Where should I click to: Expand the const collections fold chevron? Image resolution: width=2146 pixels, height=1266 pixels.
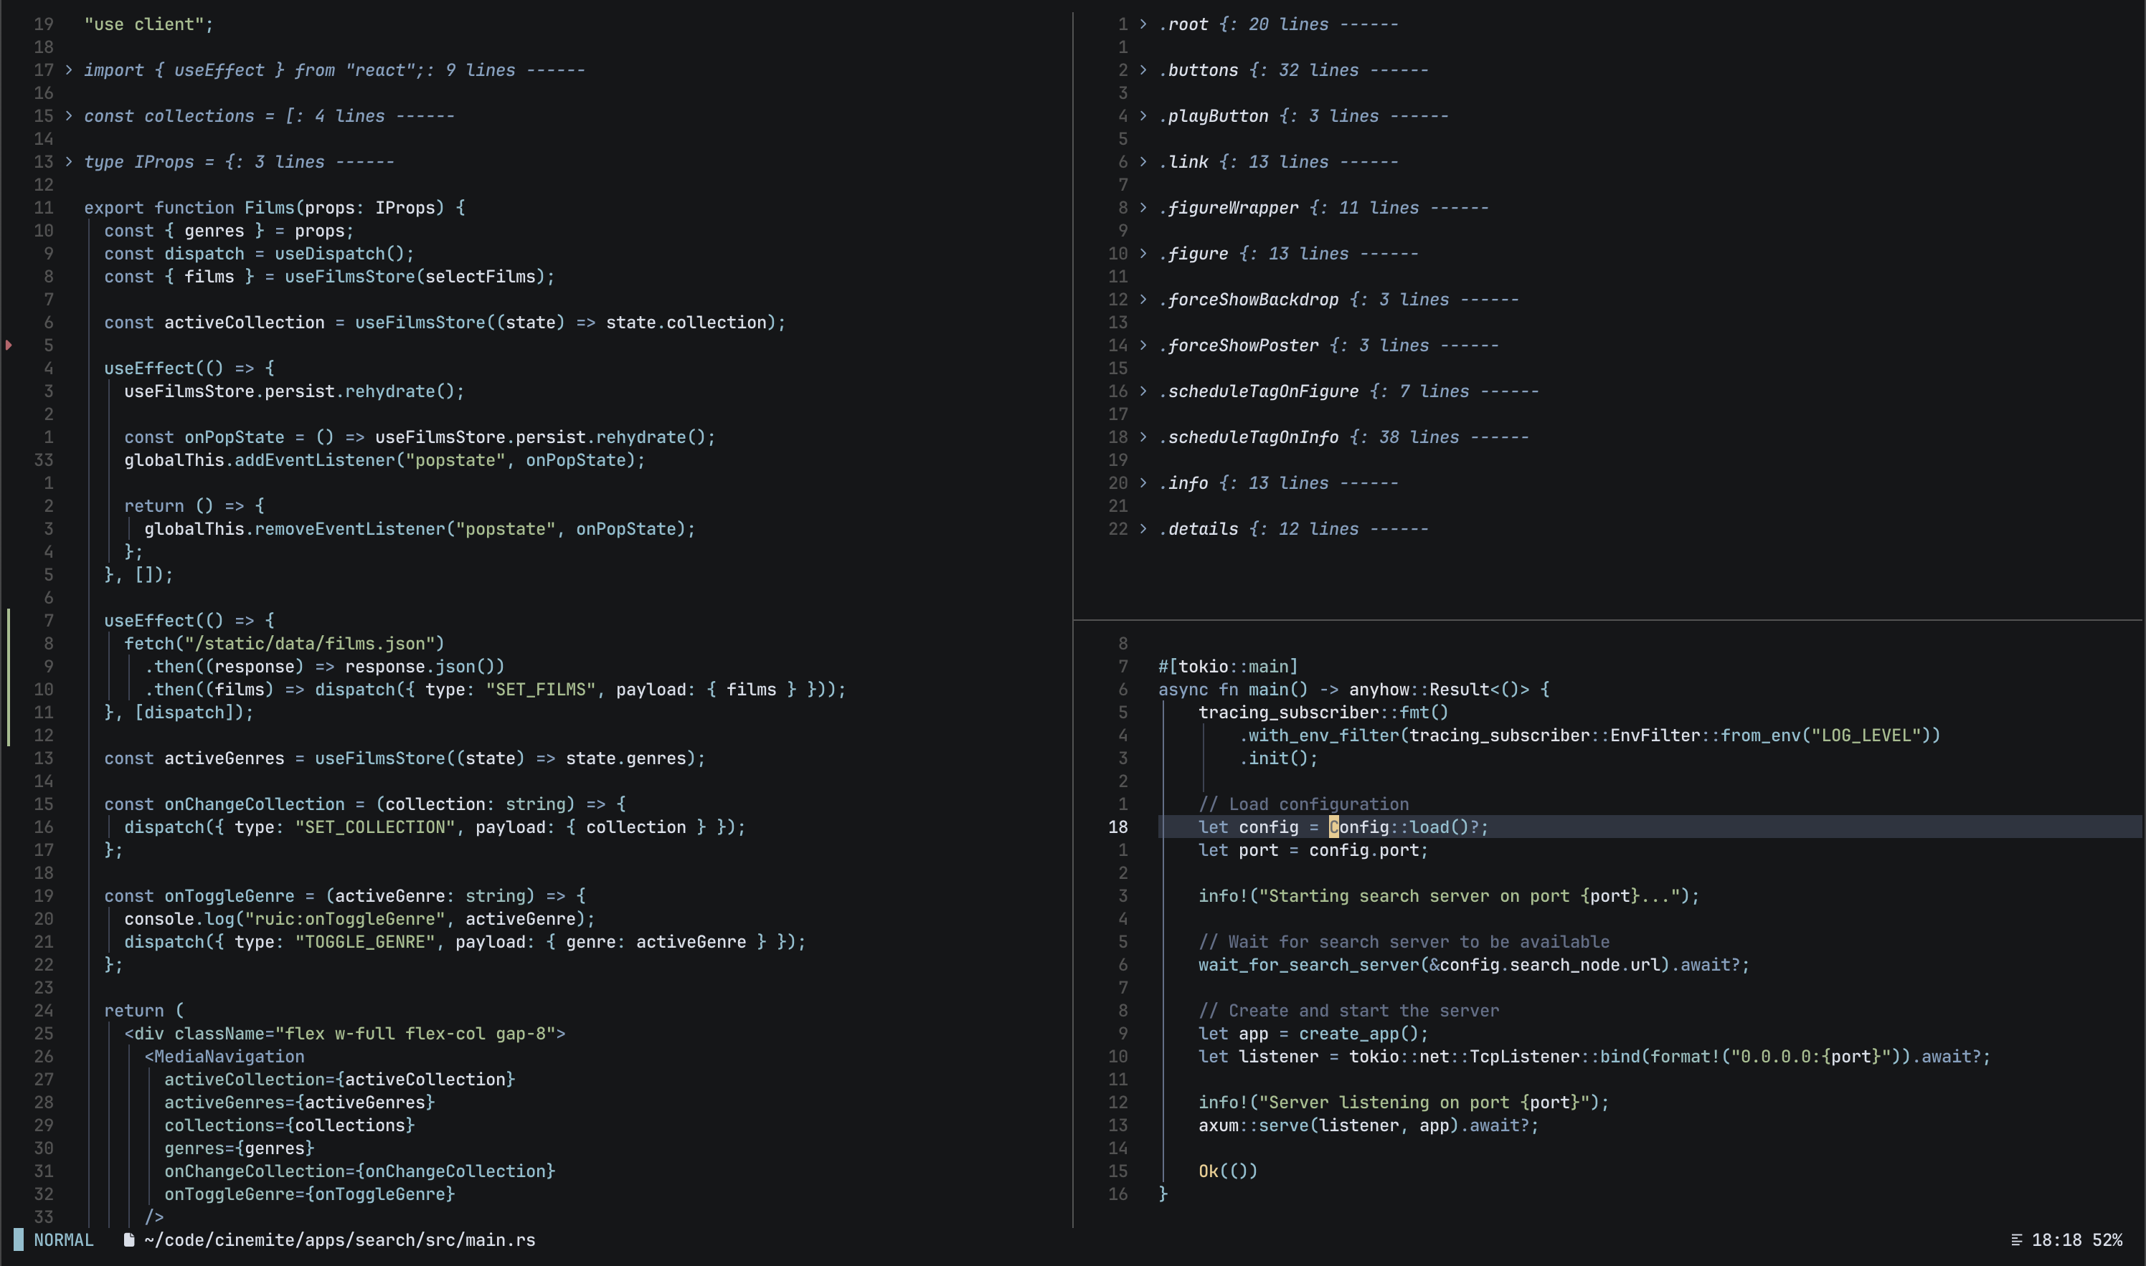pos(69,115)
